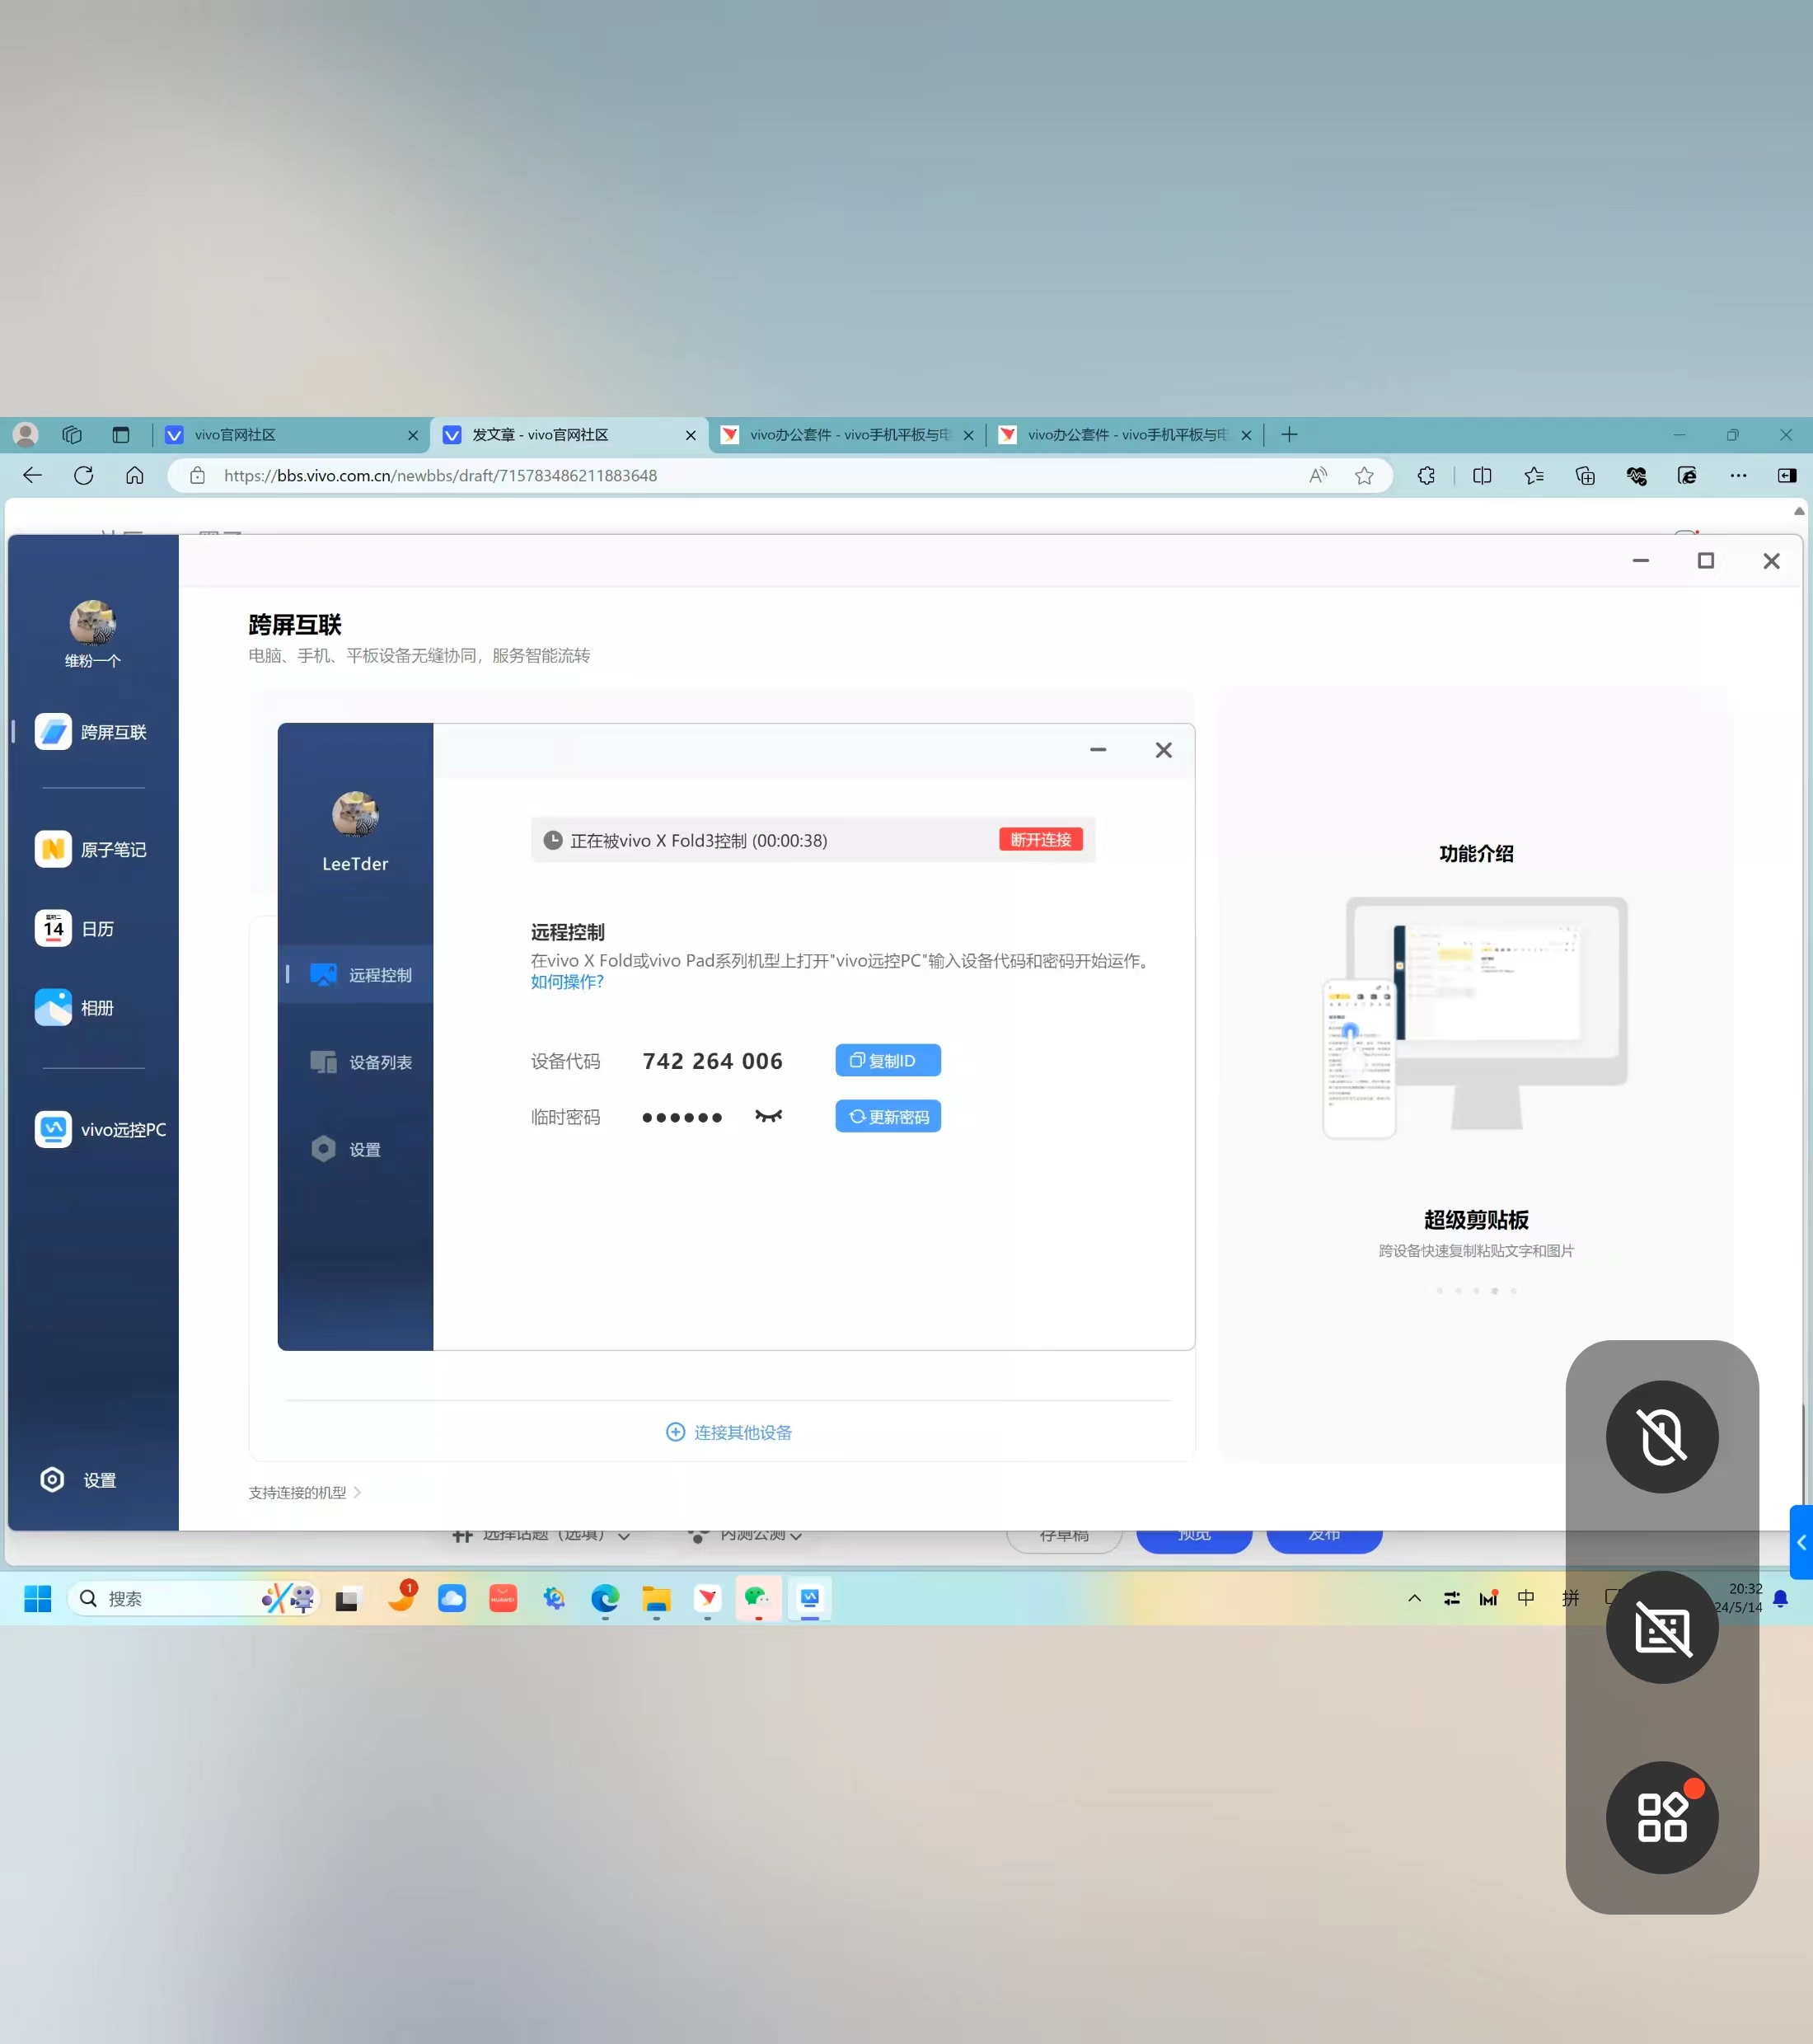The image size is (1813, 2044).
Task: Toggle the Edge sidebar button
Action: pyautogui.click(x=1787, y=475)
